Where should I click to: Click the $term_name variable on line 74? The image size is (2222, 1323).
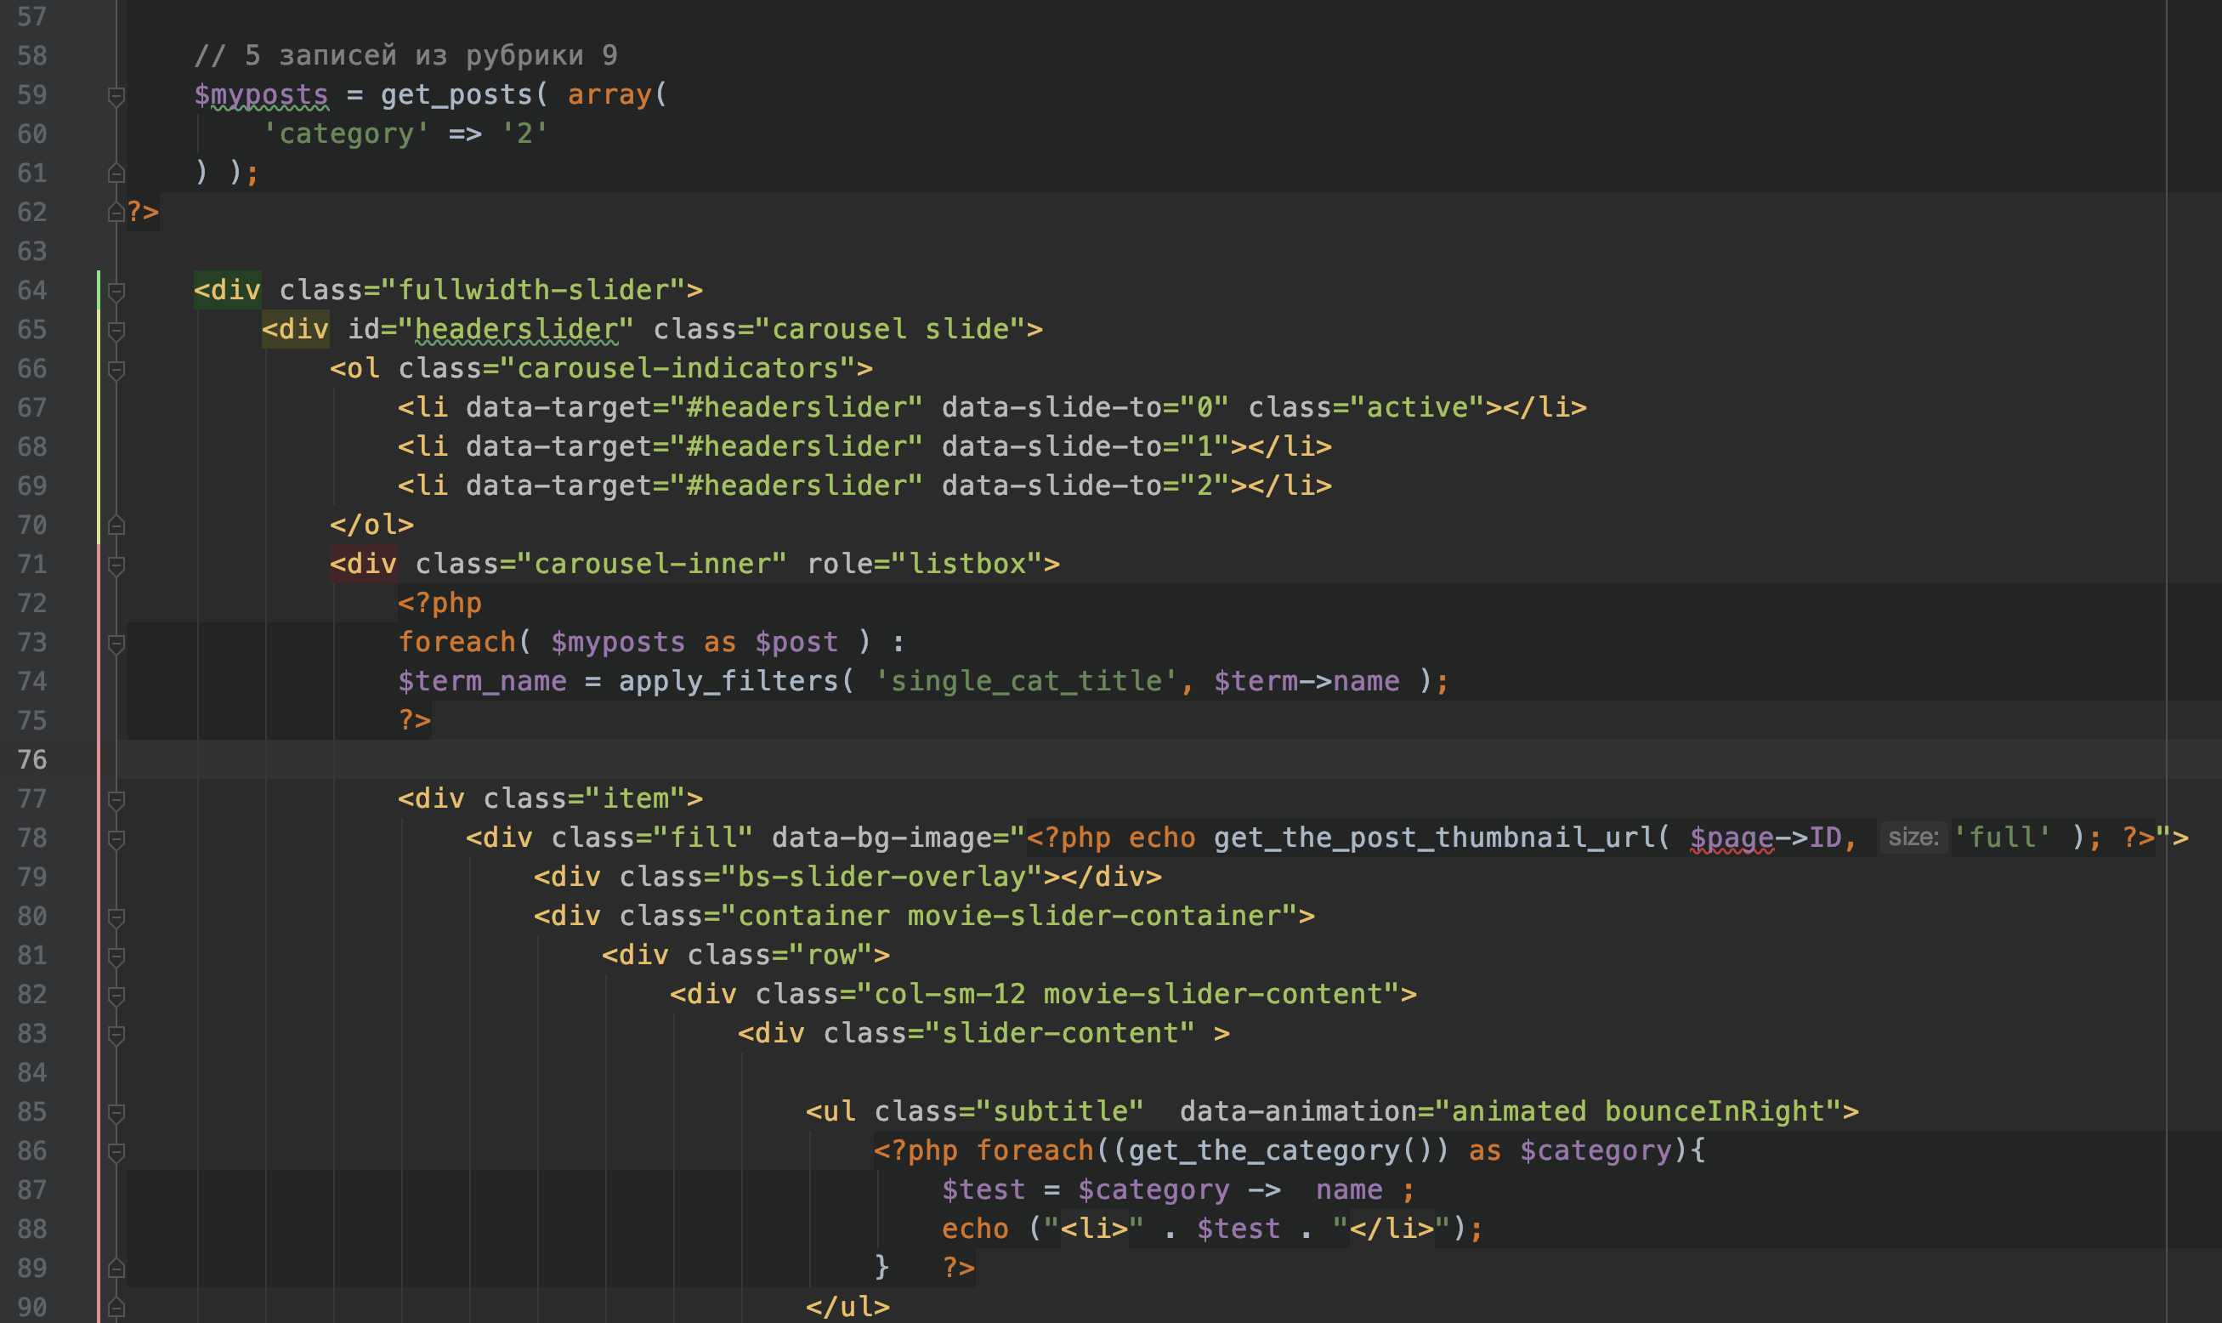tap(482, 681)
